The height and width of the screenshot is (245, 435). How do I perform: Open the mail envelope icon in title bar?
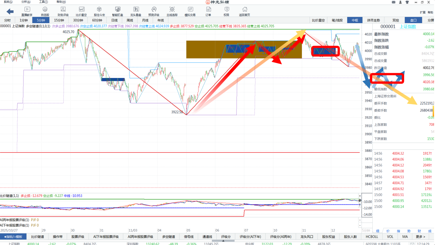tap(394, 2)
